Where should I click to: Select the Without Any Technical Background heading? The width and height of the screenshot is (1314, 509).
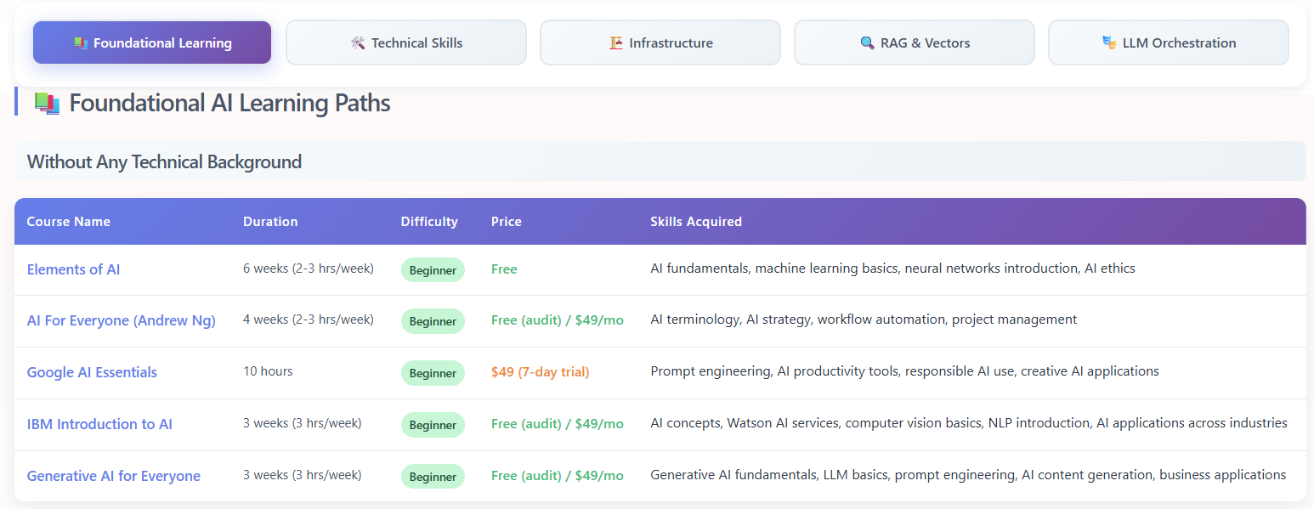(x=164, y=161)
